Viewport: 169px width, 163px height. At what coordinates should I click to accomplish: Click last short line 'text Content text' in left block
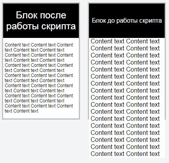[21, 111]
